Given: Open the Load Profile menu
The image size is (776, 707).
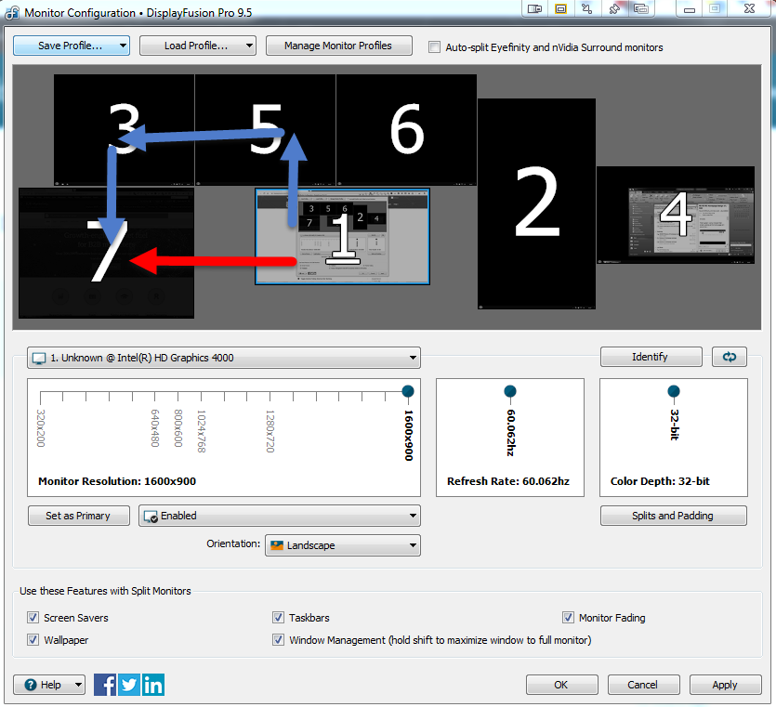Looking at the screenshot, I should click(x=197, y=46).
